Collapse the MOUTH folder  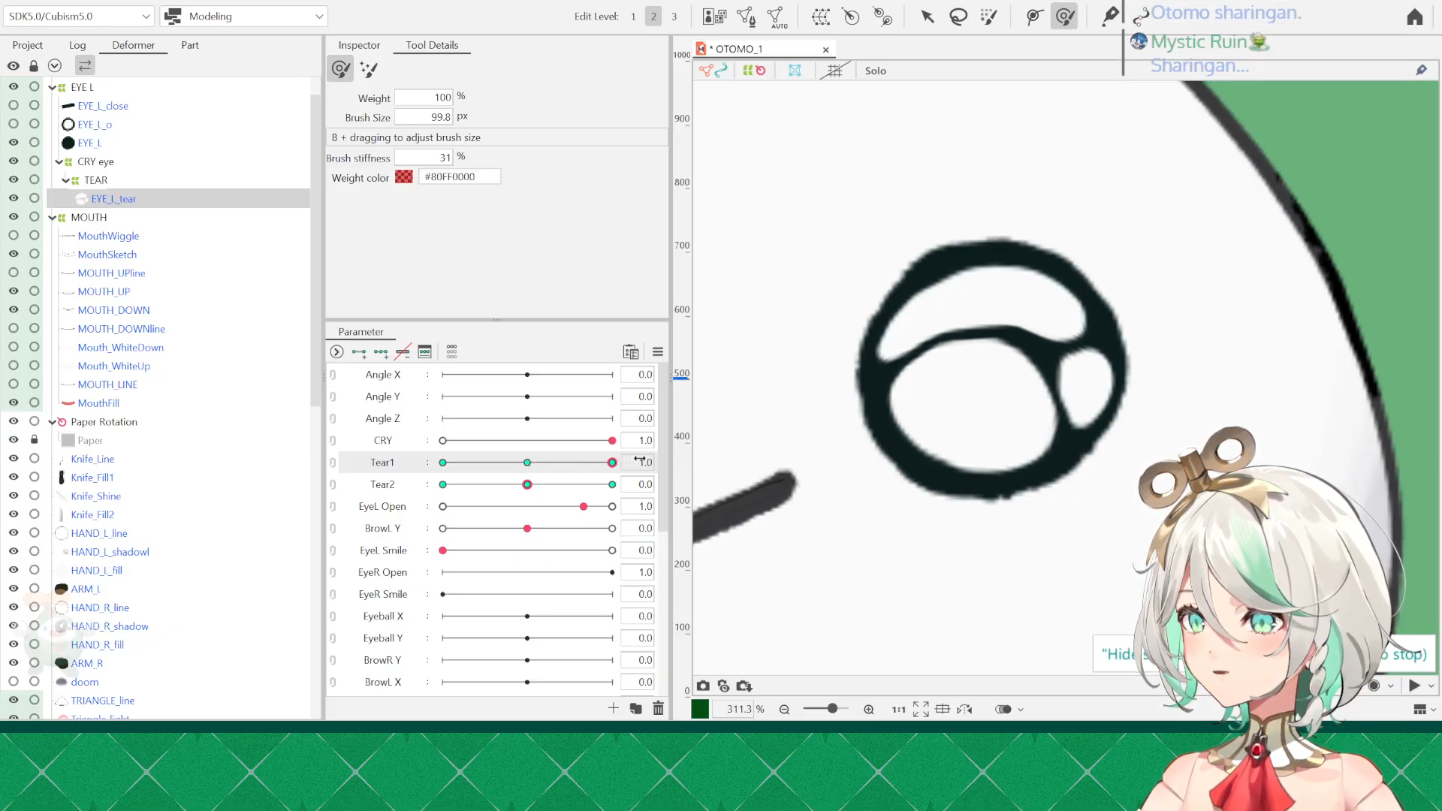click(x=52, y=217)
